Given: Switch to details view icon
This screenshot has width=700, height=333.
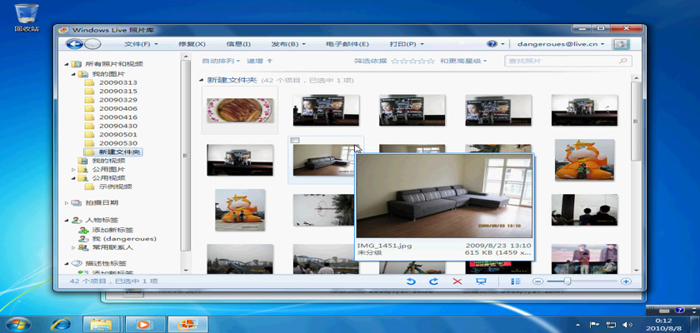Looking at the screenshot, I should 516,282.
